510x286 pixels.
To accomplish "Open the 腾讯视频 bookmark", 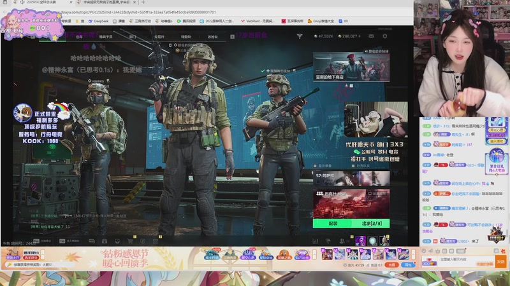I will (x=186, y=21).
